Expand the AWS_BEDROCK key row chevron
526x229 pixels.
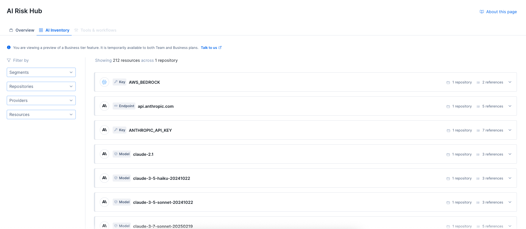pos(510,82)
